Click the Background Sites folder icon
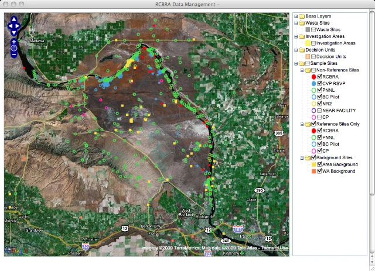375x271 pixels. click(x=308, y=157)
